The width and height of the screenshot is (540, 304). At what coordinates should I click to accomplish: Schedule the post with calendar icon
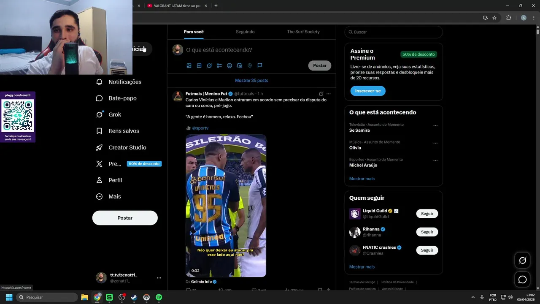click(x=240, y=65)
